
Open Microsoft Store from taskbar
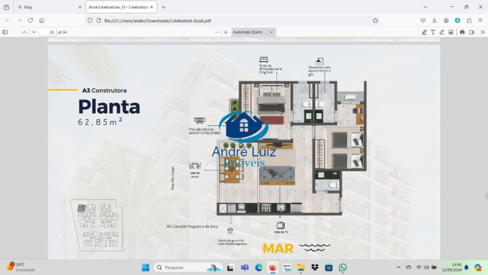coord(329,267)
